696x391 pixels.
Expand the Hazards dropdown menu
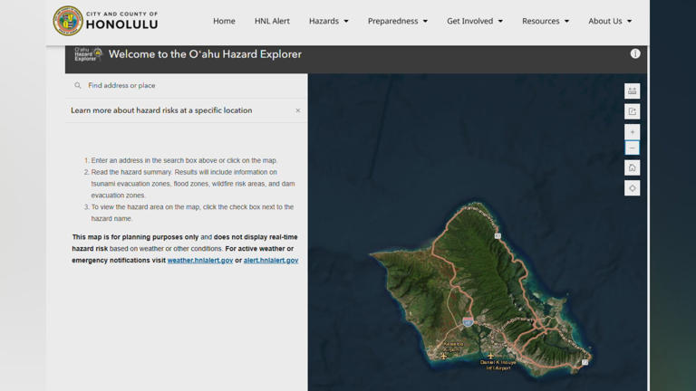pos(328,21)
